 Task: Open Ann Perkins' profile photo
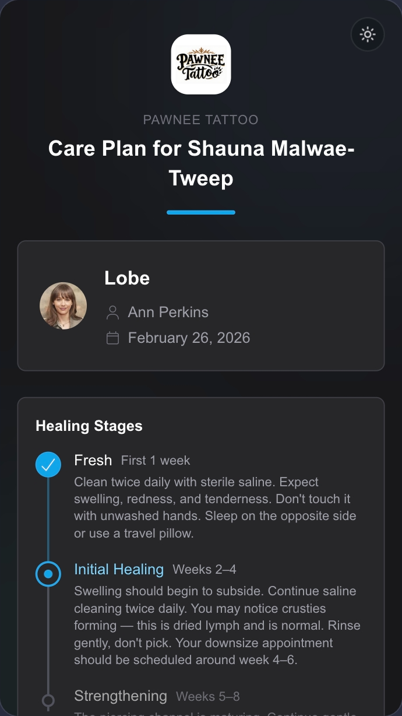[x=63, y=306]
